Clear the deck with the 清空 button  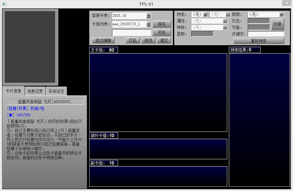(x=163, y=41)
